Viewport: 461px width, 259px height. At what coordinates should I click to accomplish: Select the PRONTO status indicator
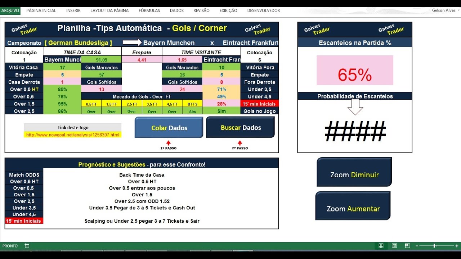10,246
